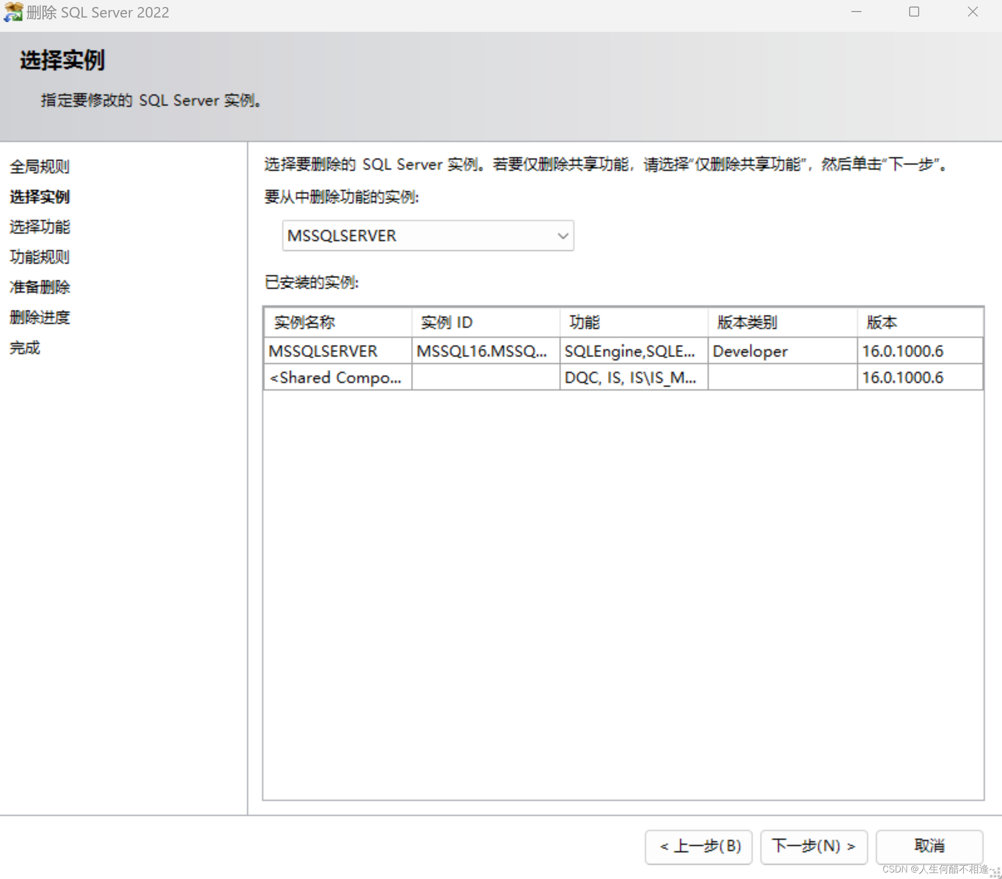Jump to the 完成 step
The width and height of the screenshot is (1002, 879).
[x=25, y=347]
